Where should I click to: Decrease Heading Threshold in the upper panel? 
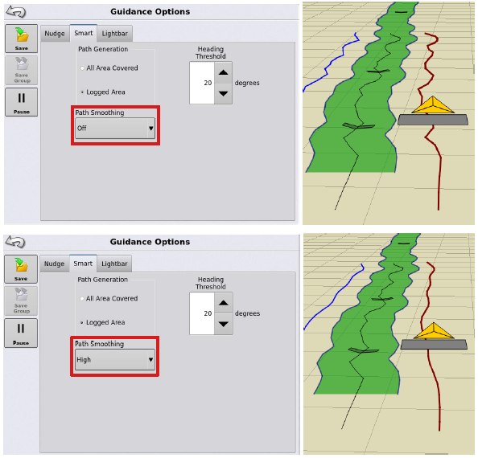point(224,94)
